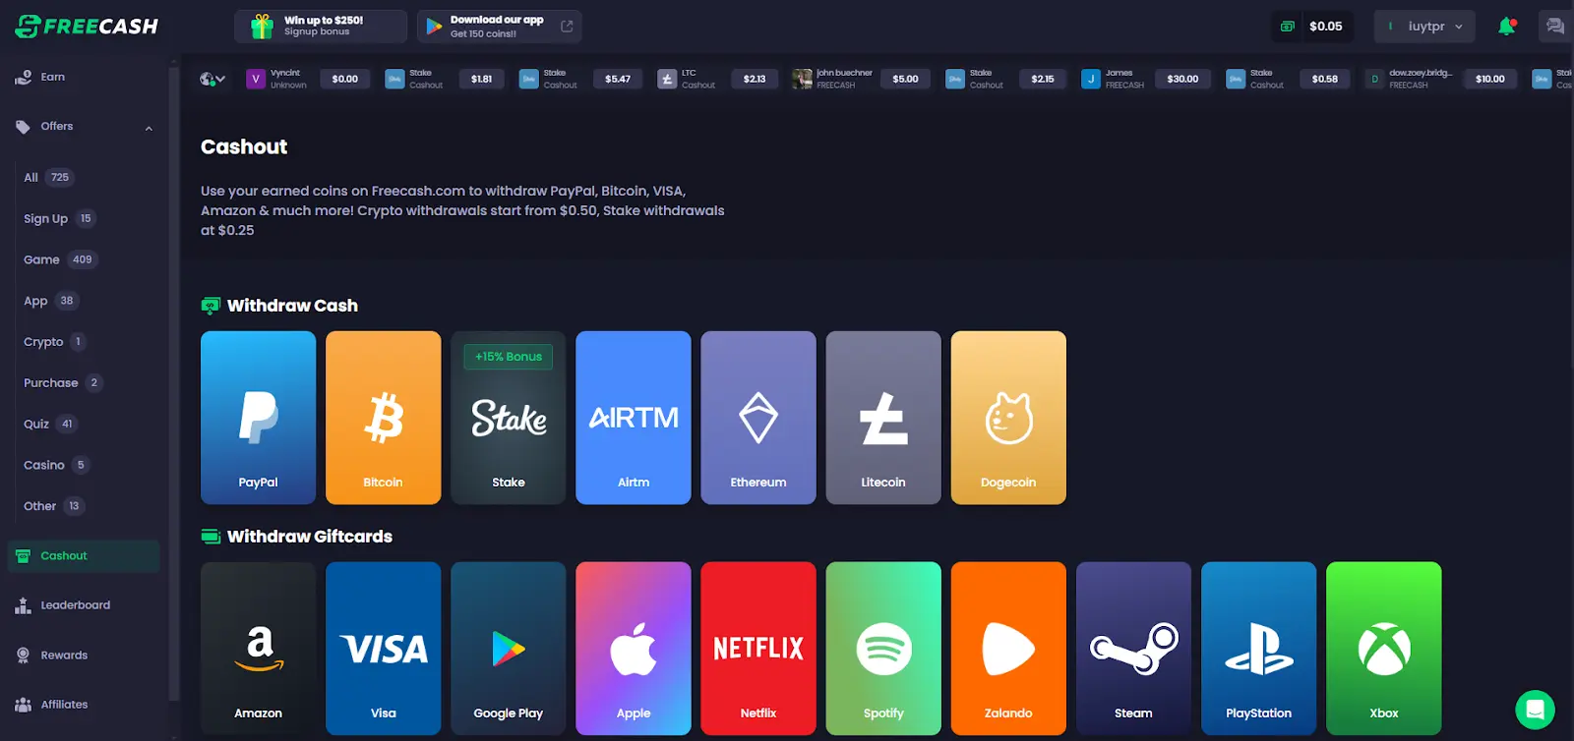The height and width of the screenshot is (741, 1574).
Task: Choose Litecoin withdrawal card
Action: coord(883,418)
